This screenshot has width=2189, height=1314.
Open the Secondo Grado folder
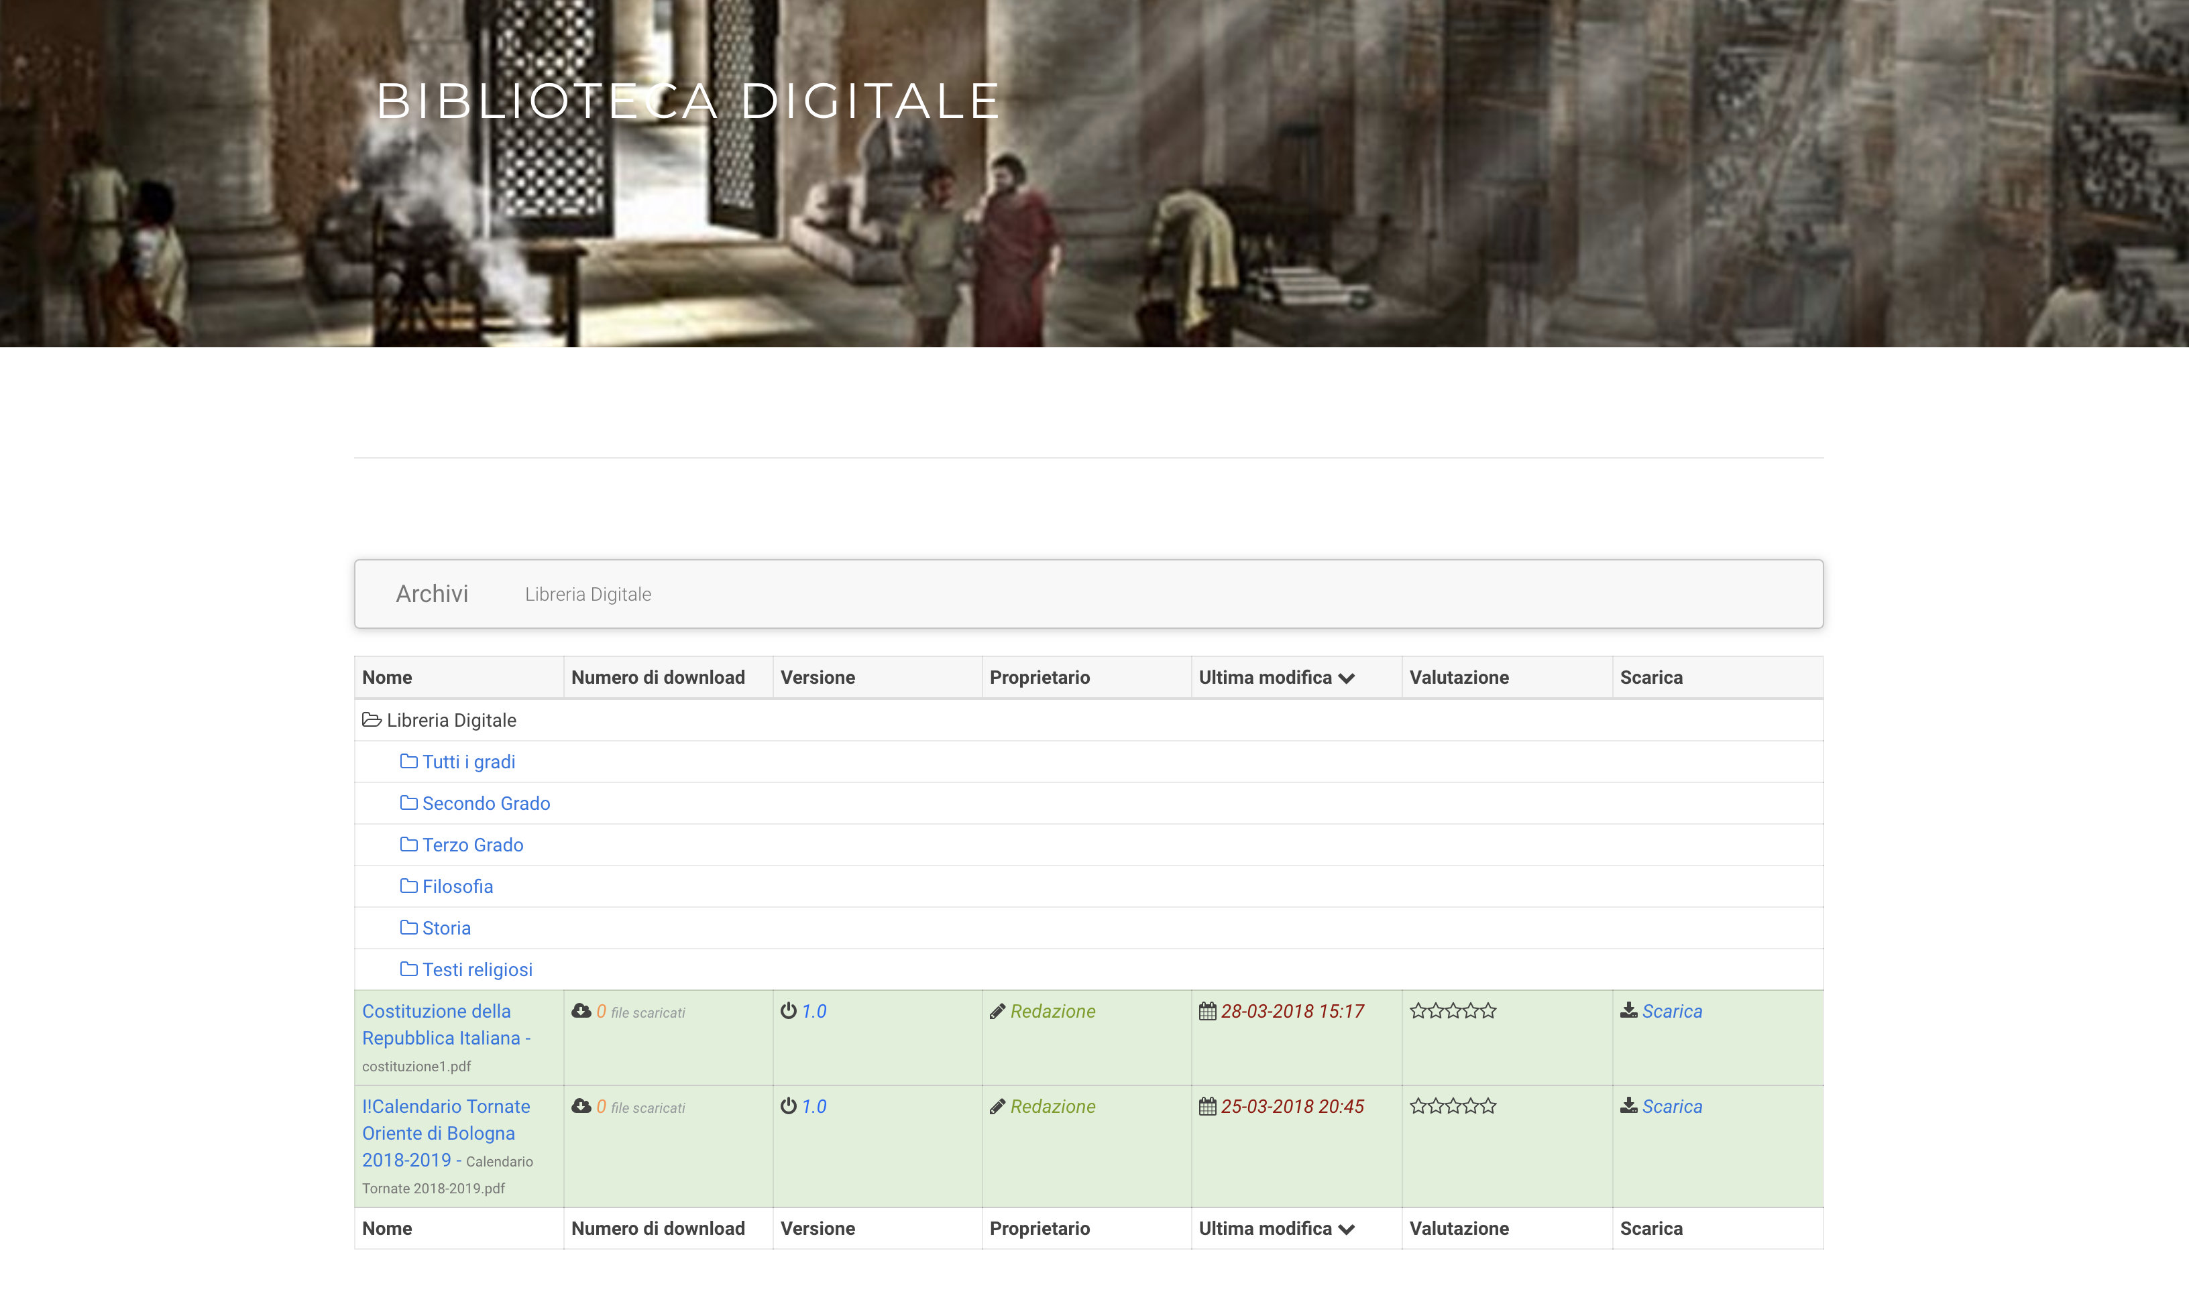pyautogui.click(x=486, y=803)
